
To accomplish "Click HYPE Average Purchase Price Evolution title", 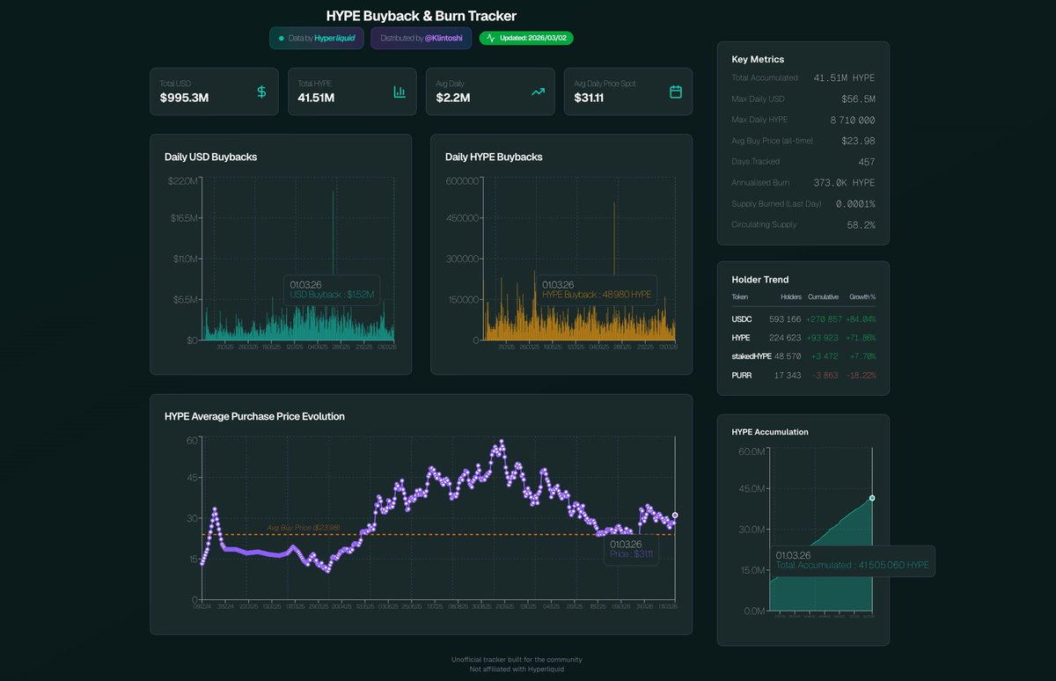I will (254, 416).
